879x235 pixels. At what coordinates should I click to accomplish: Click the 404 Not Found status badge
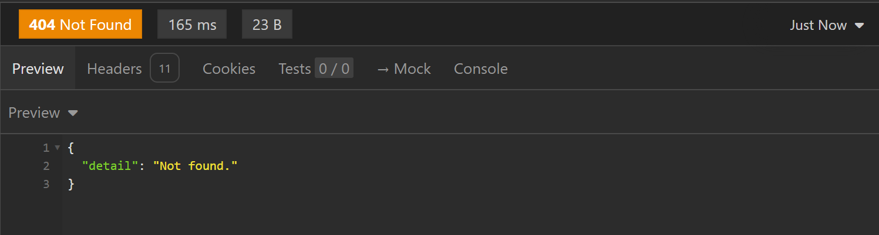click(80, 25)
